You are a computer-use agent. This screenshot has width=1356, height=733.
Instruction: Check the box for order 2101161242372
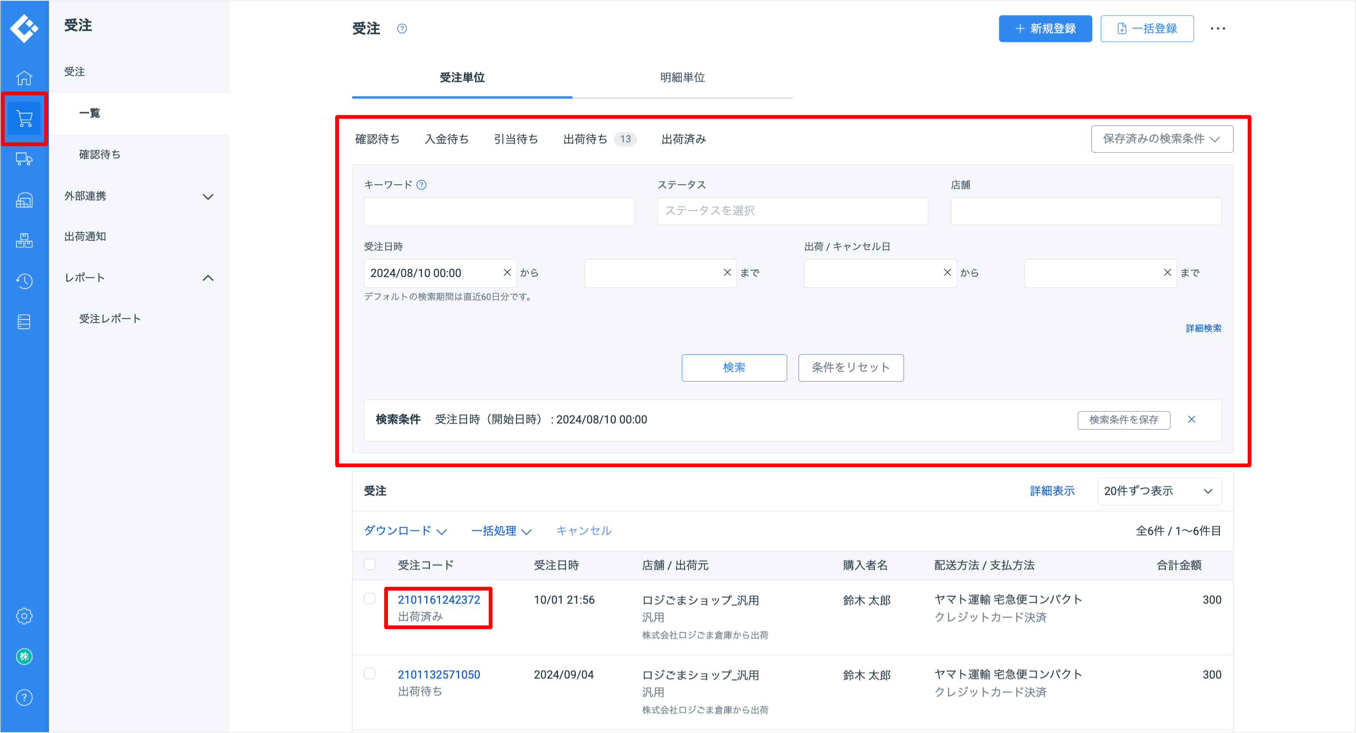[370, 599]
